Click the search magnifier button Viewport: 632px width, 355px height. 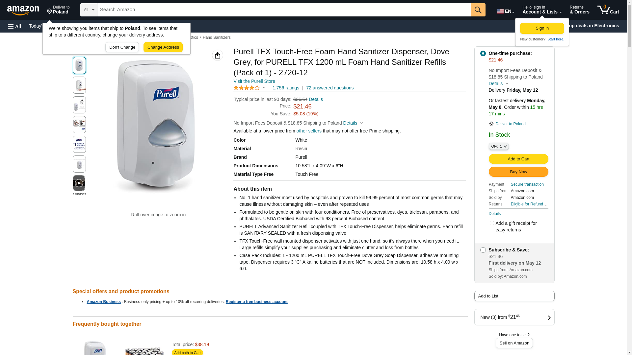478,10
